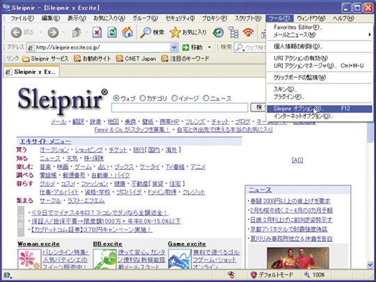376x282 pixels.
Task: Click the tree structure panel icon
Action: point(233,32)
